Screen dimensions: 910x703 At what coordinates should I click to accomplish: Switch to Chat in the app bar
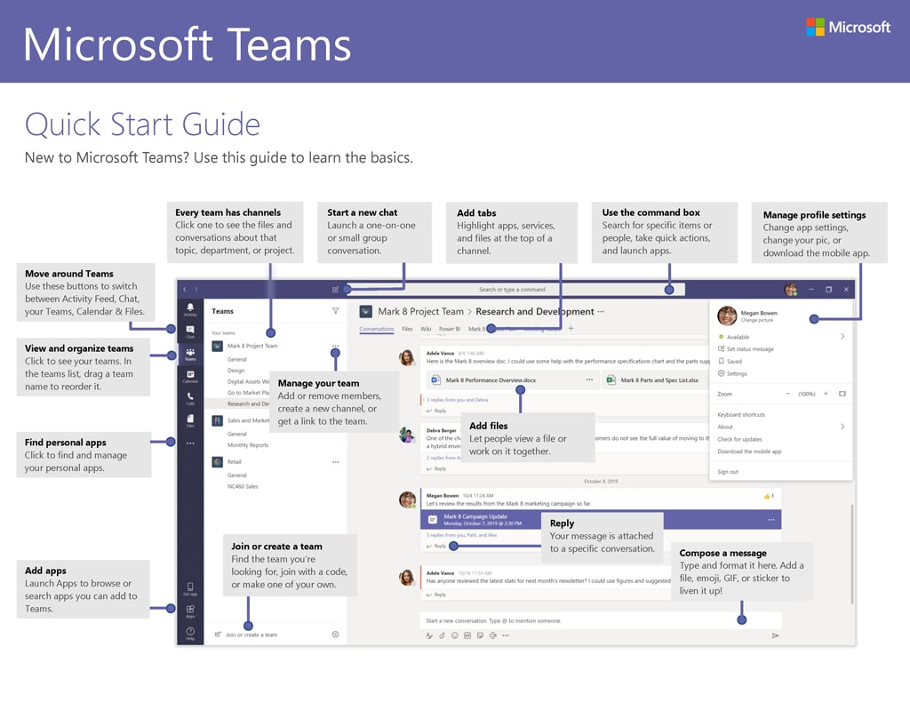[190, 332]
